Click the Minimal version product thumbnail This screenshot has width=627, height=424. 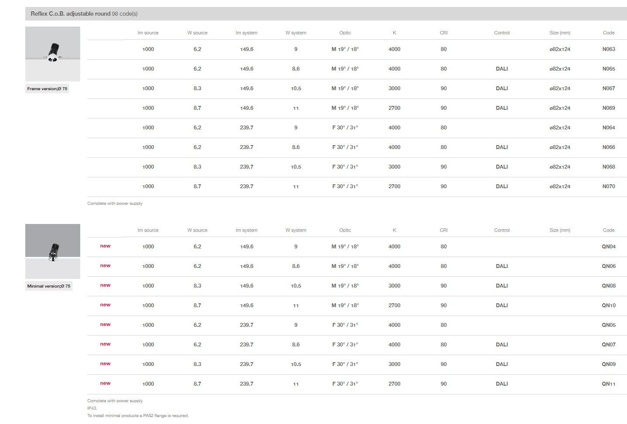click(53, 251)
